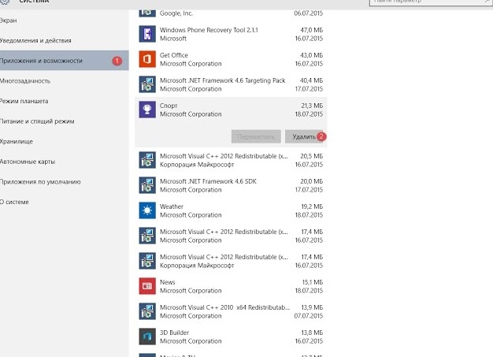Open Автономные карты section
The image size is (493, 357).
click(64, 162)
